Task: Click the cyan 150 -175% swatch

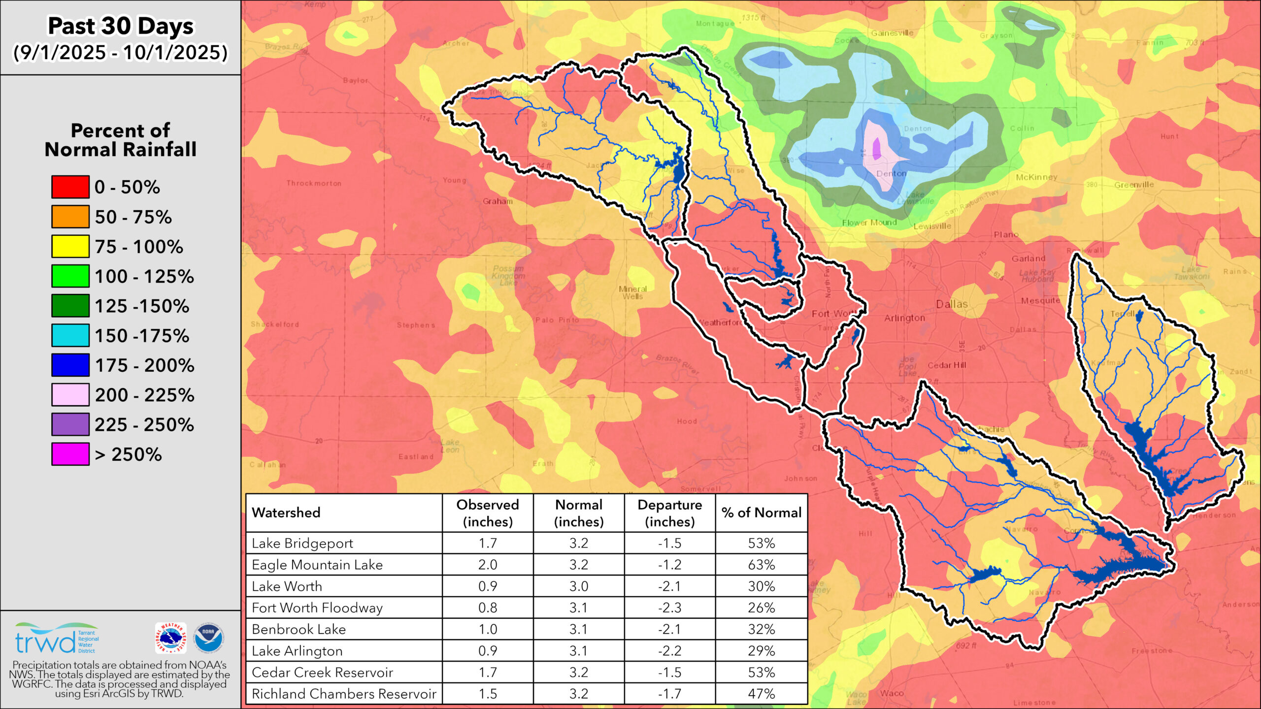Action: point(70,335)
